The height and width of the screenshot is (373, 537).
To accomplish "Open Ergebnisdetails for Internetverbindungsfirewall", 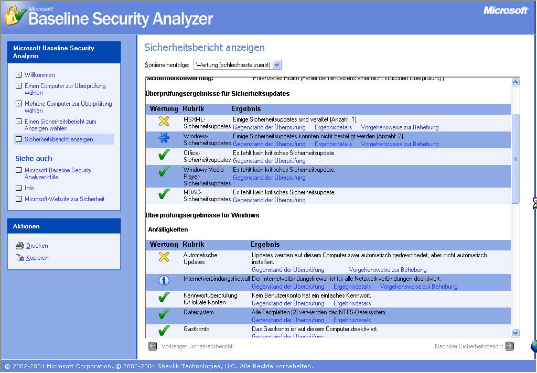I will point(352,287).
